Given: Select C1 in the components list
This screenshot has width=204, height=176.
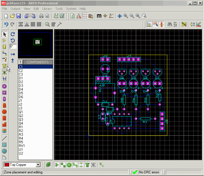Looking at the screenshot, I should pyautogui.click(x=35, y=67).
